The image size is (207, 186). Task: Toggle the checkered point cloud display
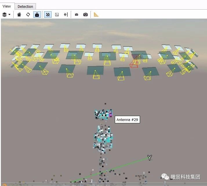(48, 15)
